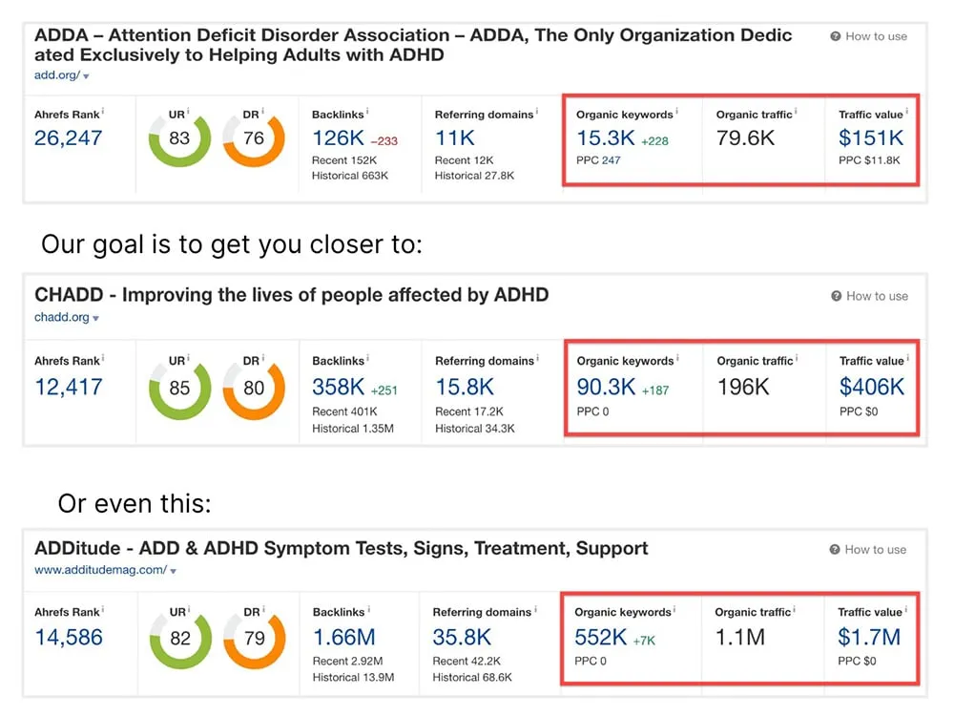Open the add.org domain link
Image resolution: width=954 pixels, height=716 pixels.
[53, 74]
